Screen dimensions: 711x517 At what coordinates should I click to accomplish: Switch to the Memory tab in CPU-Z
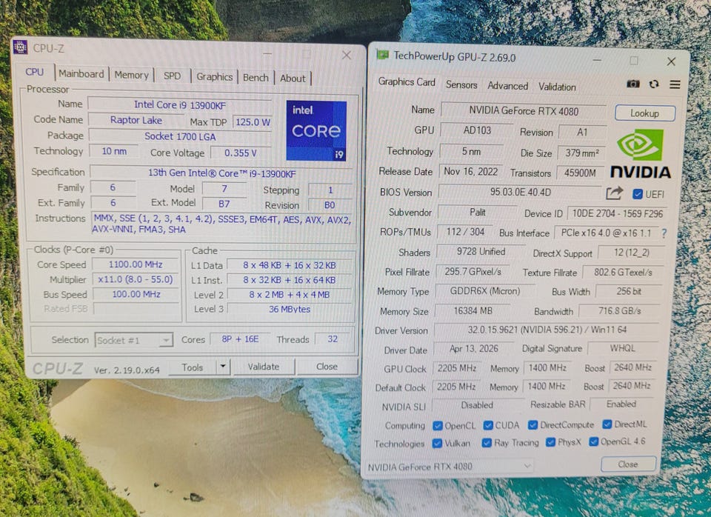tap(132, 75)
